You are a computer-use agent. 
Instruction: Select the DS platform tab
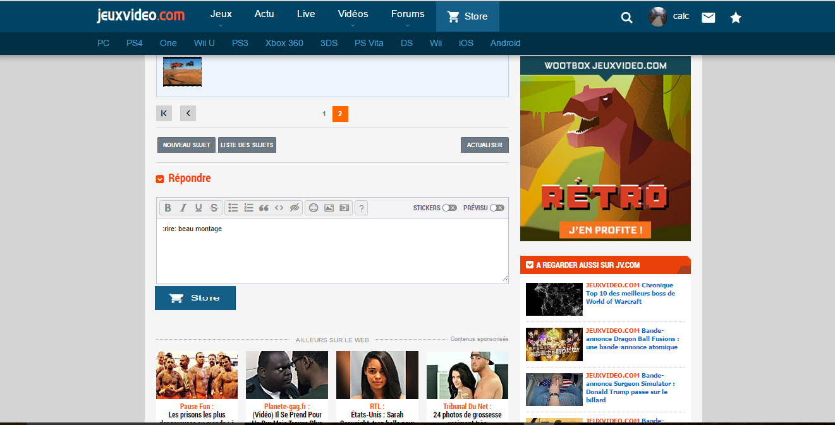406,43
